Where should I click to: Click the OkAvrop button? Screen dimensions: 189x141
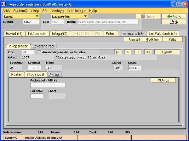click(x=163, y=80)
